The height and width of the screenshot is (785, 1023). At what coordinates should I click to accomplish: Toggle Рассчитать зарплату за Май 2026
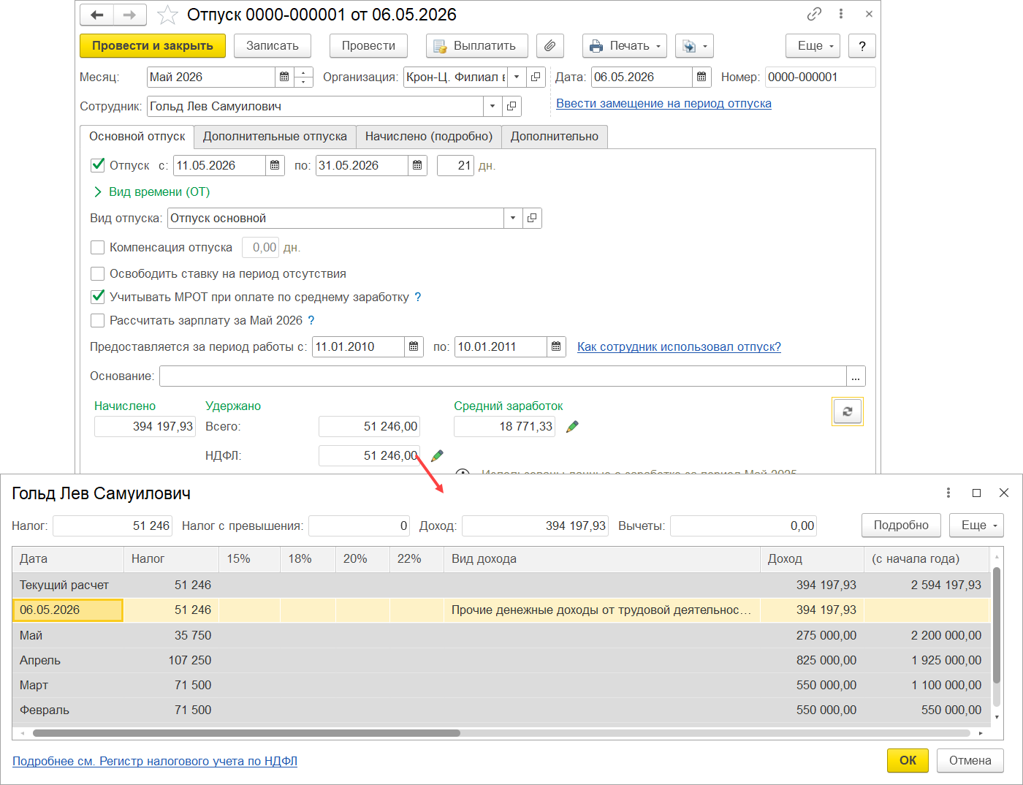[x=97, y=320]
